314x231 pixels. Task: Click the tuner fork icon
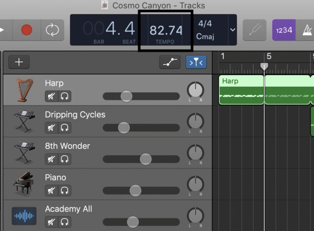coord(254,30)
